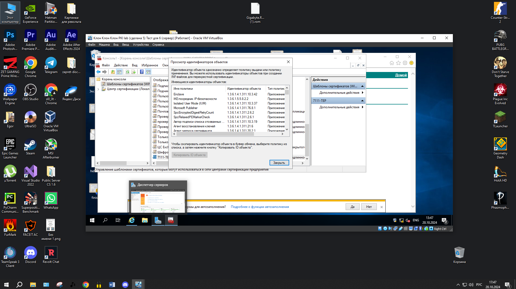
Task: Click Копировать ID объекта button
Action: coord(189,155)
